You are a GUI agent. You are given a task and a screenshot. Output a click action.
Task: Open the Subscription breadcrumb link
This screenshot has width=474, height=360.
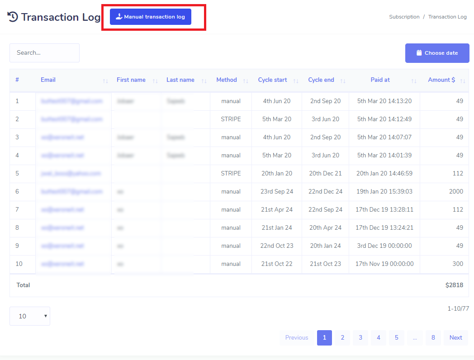(404, 17)
